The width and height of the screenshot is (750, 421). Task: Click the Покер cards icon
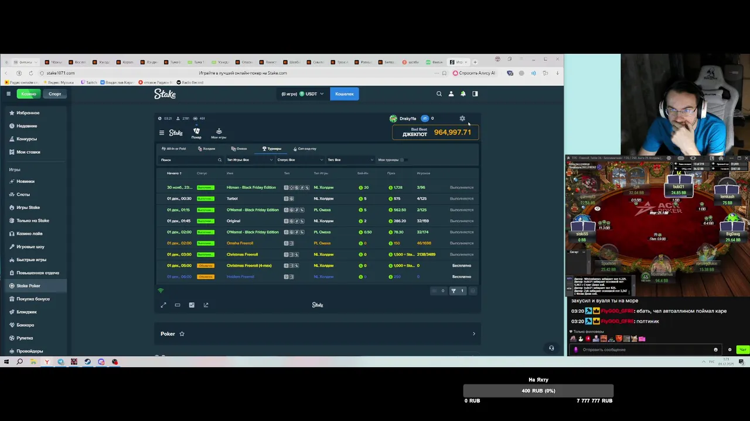coord(196,133)
